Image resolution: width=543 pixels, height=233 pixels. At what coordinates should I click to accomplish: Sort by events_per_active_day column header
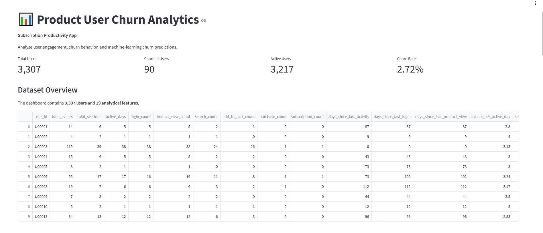tap(491, 116)
